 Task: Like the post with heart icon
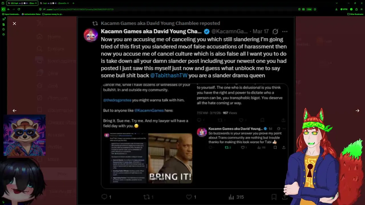[189, 197]
